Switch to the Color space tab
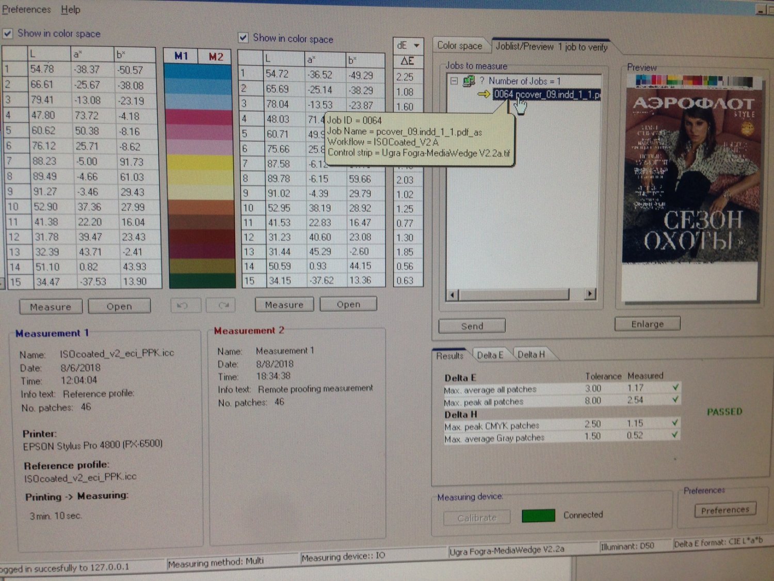The width and height of the screenshot is (774, 581). click(x=460, y=45)
